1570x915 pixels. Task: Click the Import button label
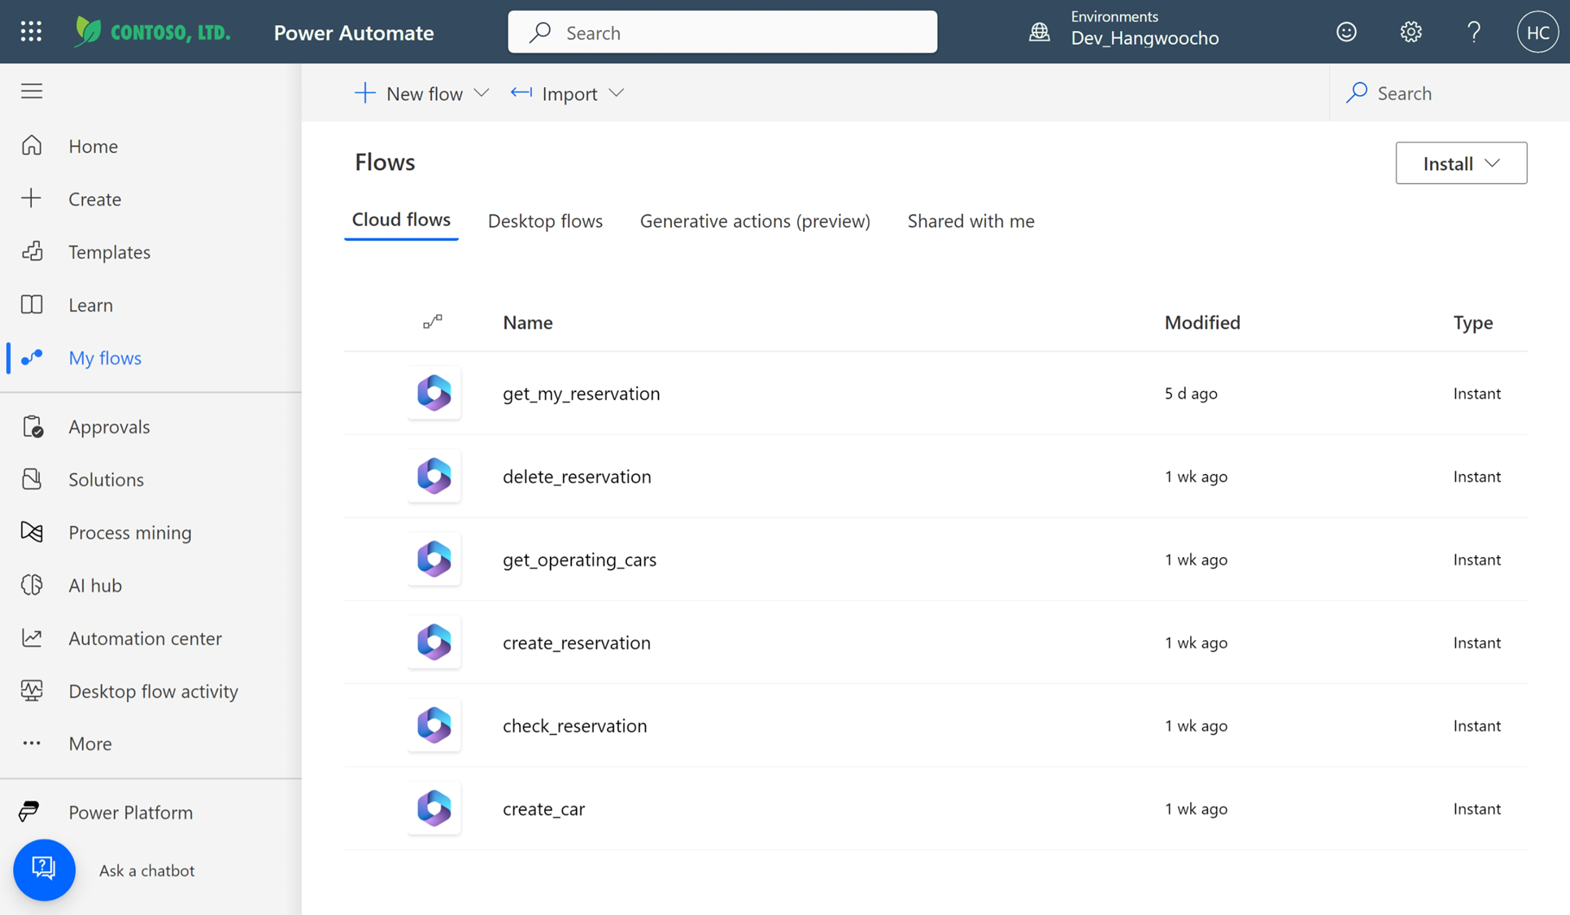pos(569,94)
